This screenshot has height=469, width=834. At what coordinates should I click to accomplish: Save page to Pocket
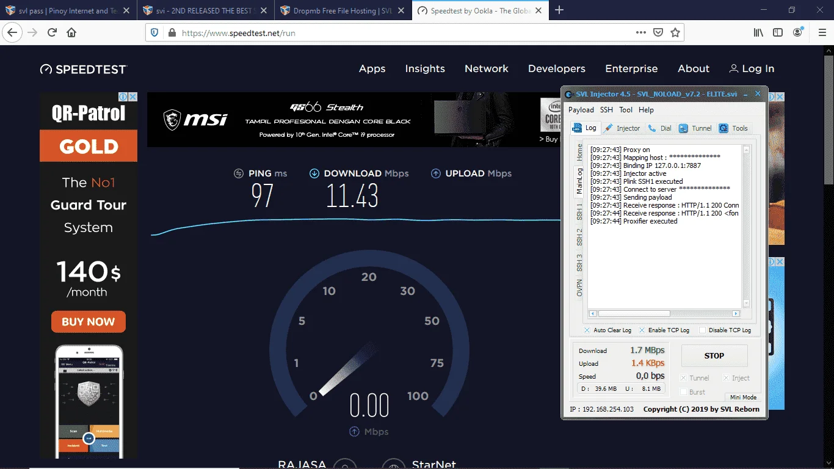(x=658, y=33)
